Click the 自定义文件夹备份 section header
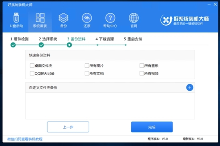220x146 pixels. 110,87
